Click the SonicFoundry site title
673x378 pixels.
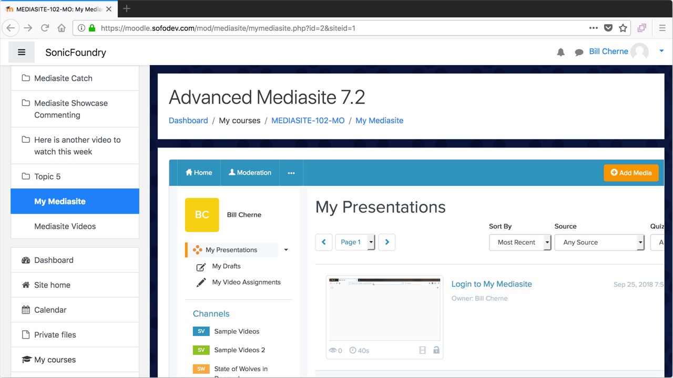pos(76,52)
